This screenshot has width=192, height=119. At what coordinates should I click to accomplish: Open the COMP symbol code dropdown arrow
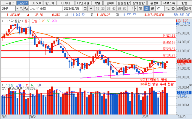click(17, 9)
